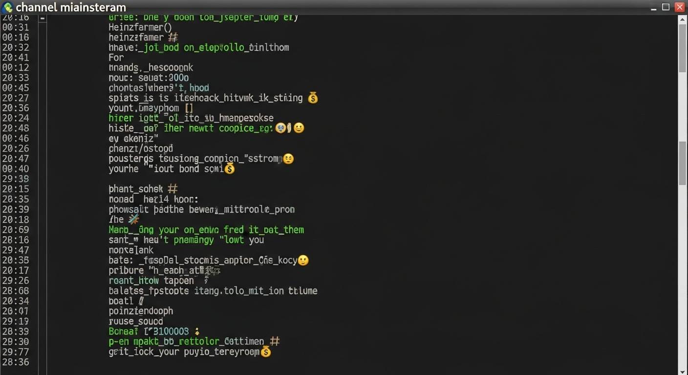
Task: Click green line starting "p-en mpakt_bb"
Action: [186, 341]
